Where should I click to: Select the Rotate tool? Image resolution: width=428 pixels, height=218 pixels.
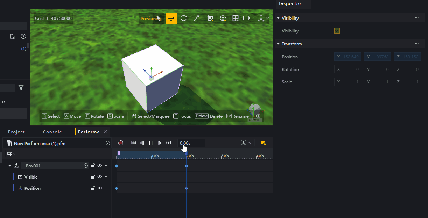(183, 18)
